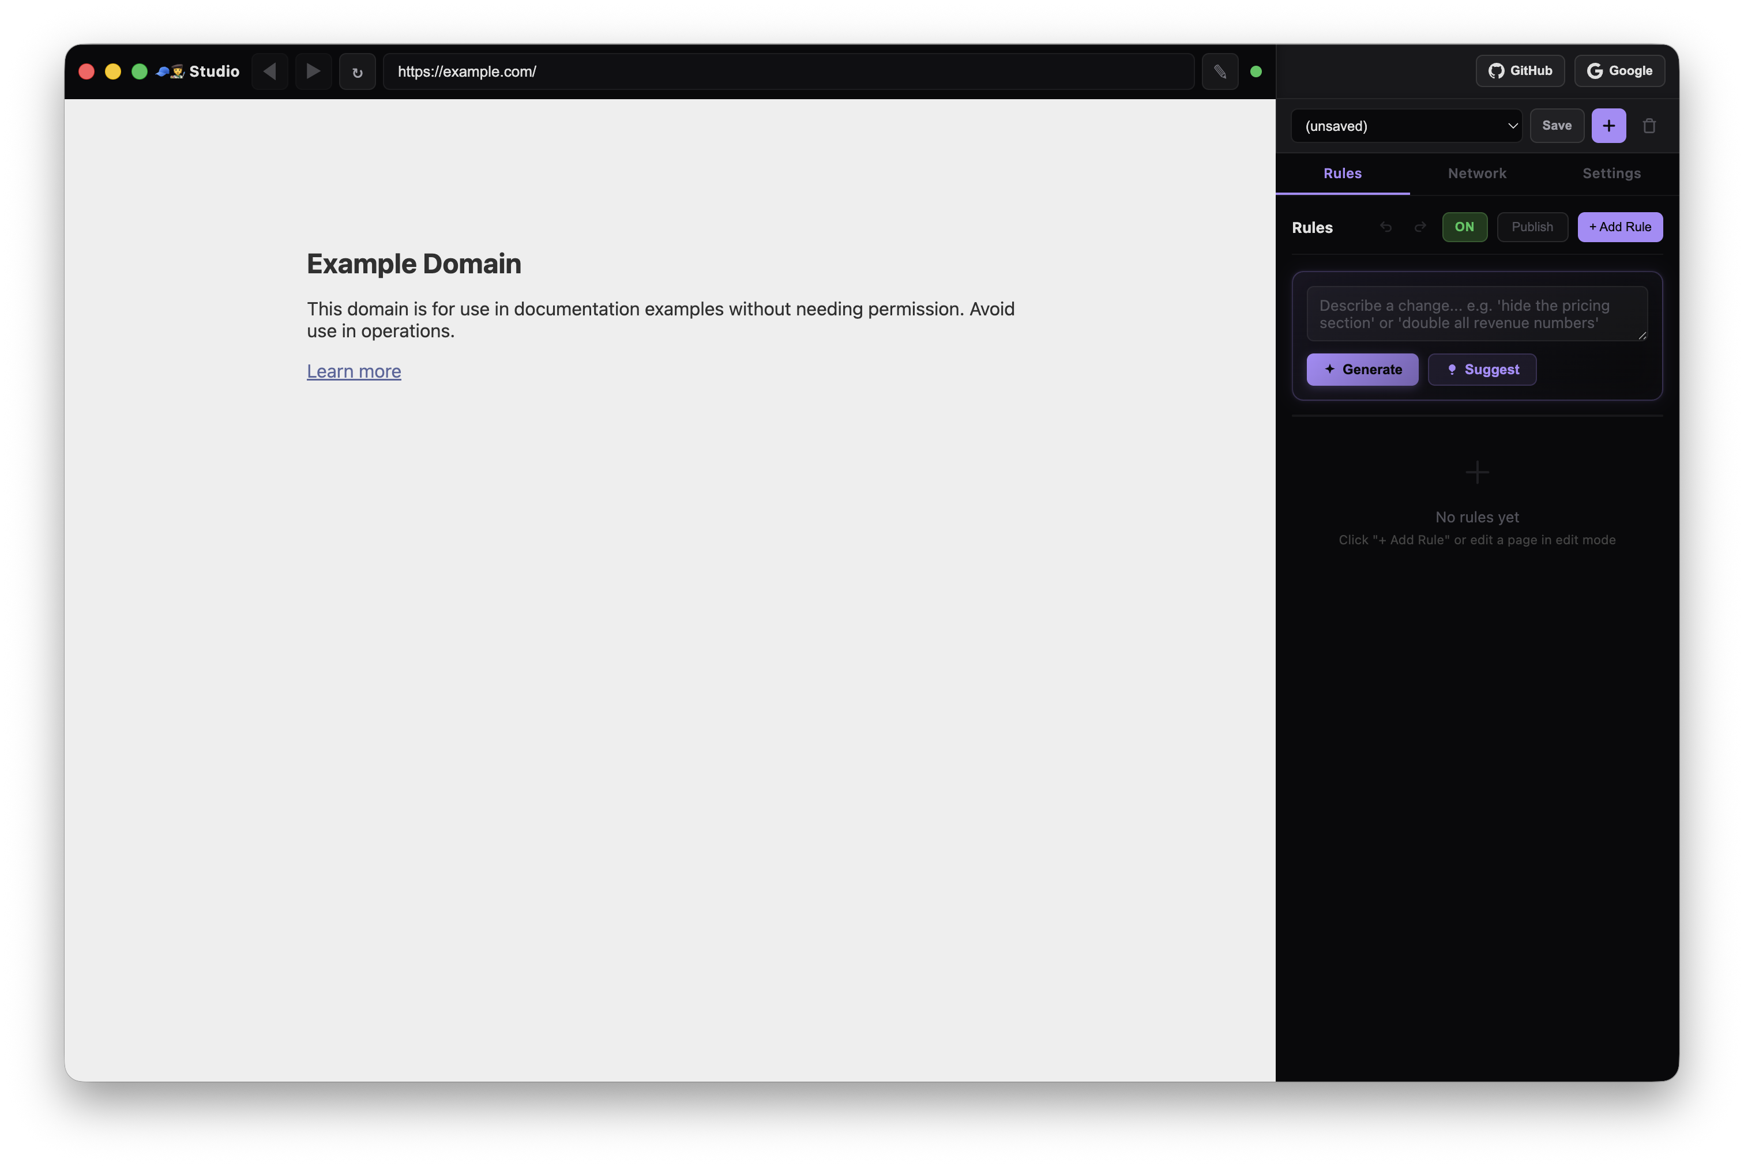Screen dimensions: 1744x1167
Task: Switch to the Network tab
Action: pyautogui.click(x=1477, y=174)
